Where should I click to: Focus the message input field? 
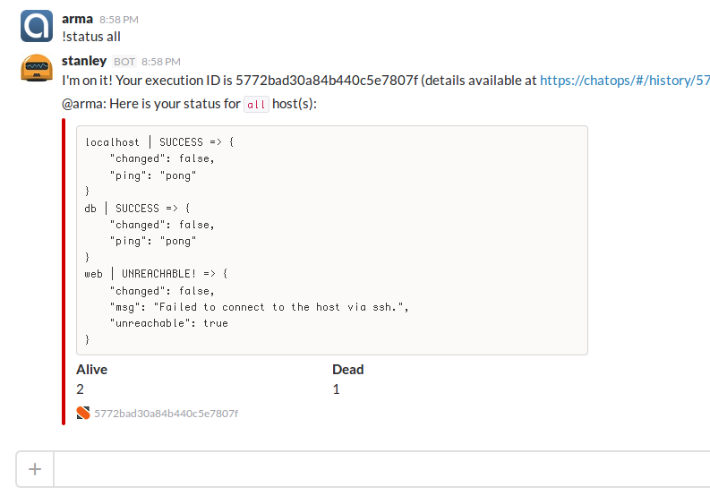tap(381, 469)
